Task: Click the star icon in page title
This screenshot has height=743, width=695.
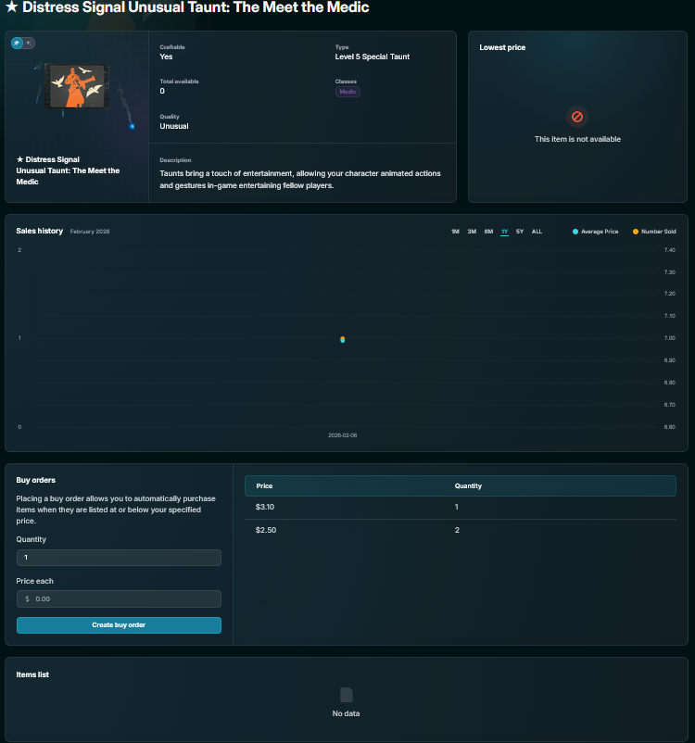Action: [11, 6]
